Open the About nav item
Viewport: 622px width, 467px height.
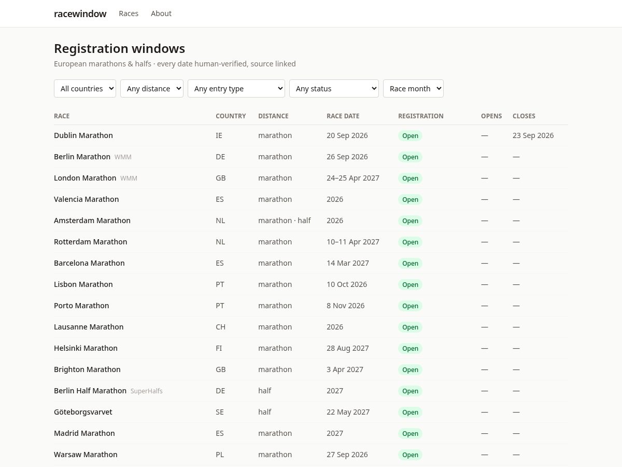[x=161, y=13]
